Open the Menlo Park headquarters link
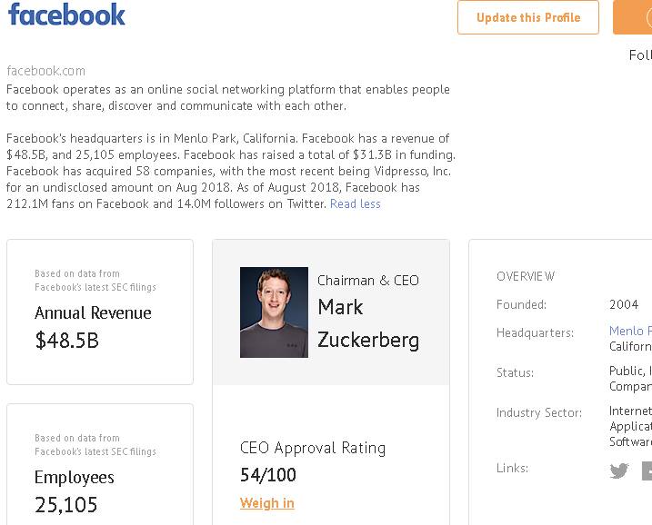The image size is (652, 525). [x=630, y=332]
